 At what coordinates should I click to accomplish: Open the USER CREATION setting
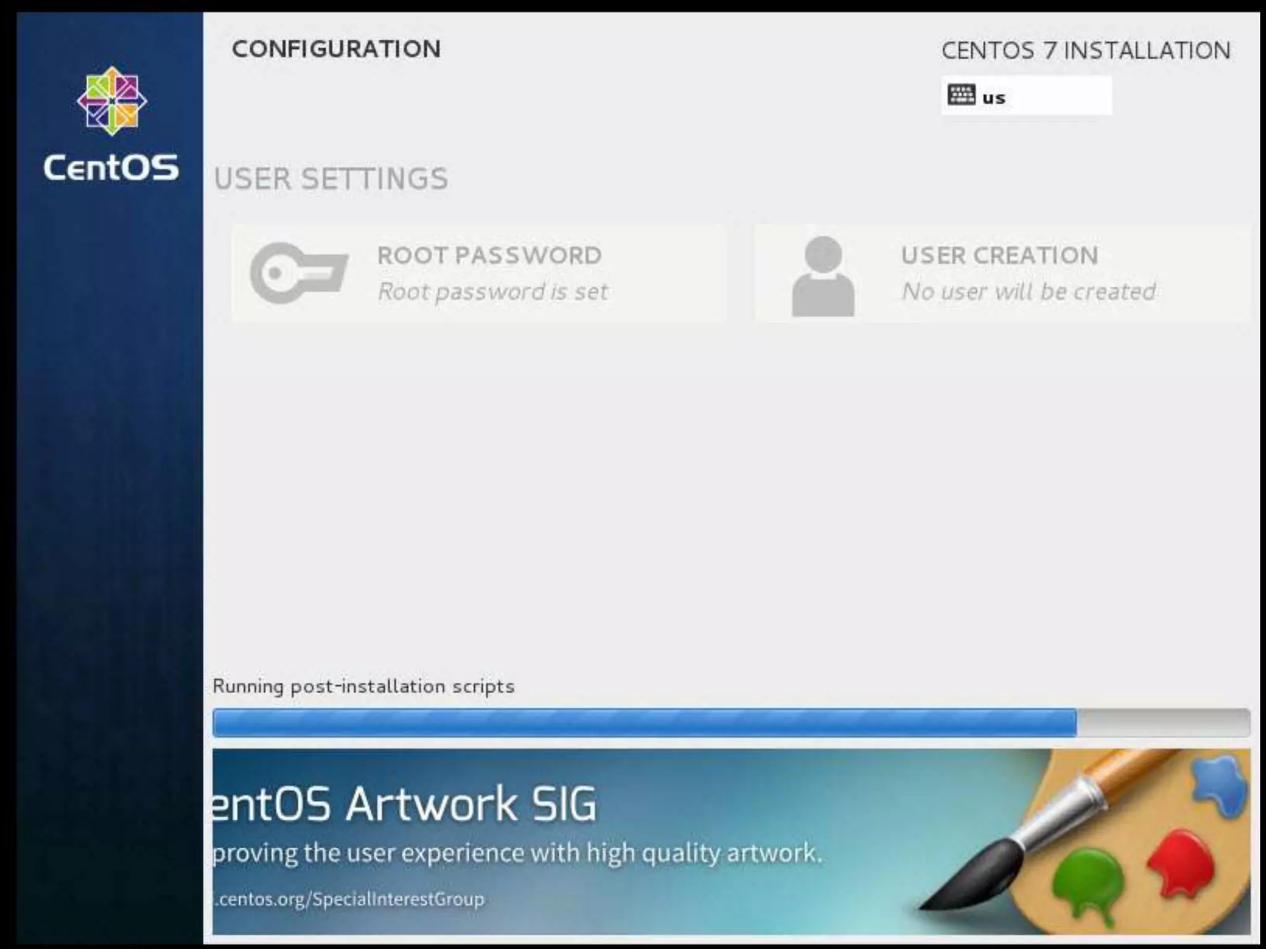point(999,255)
